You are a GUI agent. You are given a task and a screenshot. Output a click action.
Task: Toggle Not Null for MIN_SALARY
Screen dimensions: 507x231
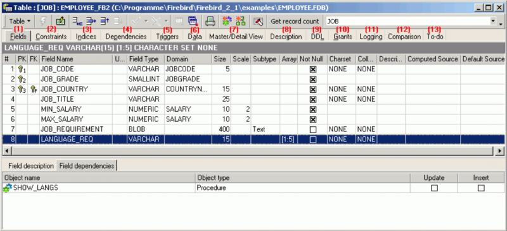tap(312, 109)
